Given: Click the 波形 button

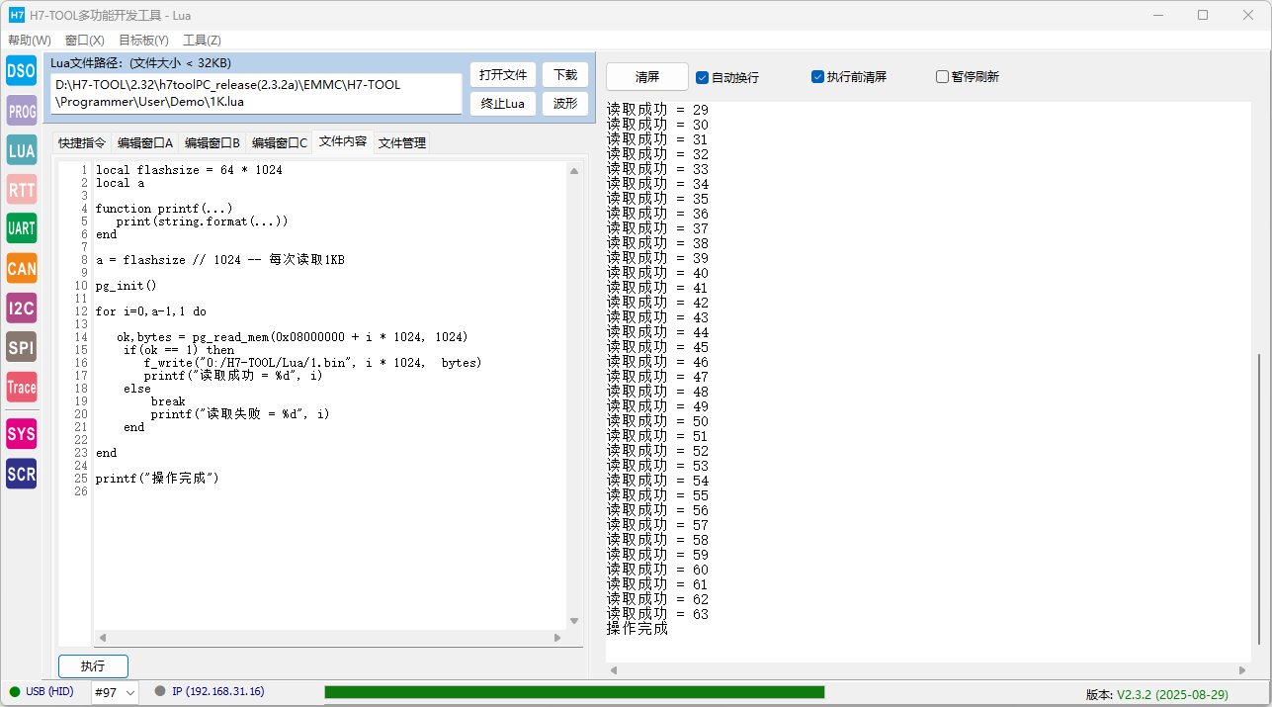Looking at the screenshot, I should tap(565, 104).
